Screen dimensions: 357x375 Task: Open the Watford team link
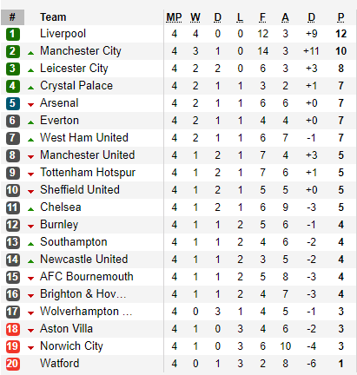click(x=60, y=364)
